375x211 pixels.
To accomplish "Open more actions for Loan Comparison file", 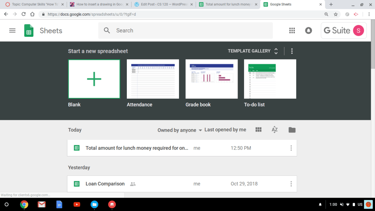I will 291,184.
